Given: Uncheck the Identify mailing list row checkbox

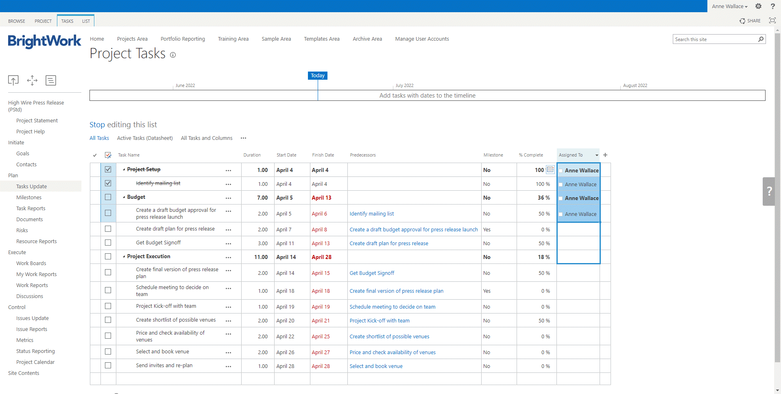Looking at the screenshot, I should (108, 183).
